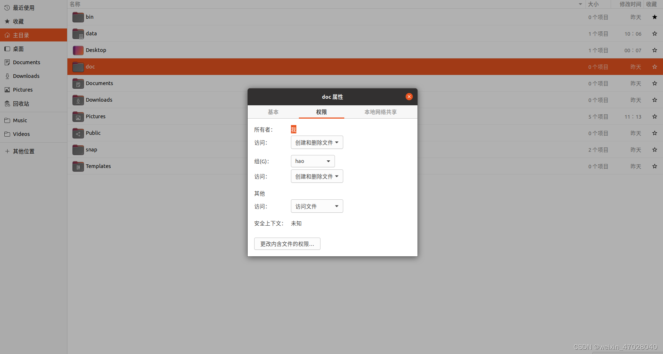Star the Pictures folder row
The width and height of the screenshot is (663, 354).
(655, 116)
